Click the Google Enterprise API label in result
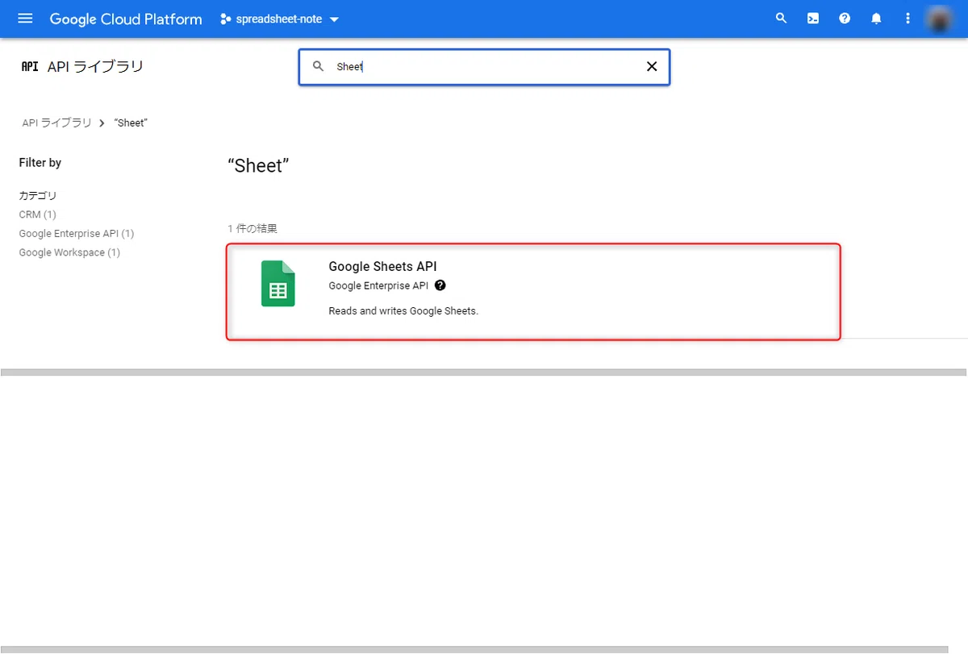 click(x=378, y=286)
